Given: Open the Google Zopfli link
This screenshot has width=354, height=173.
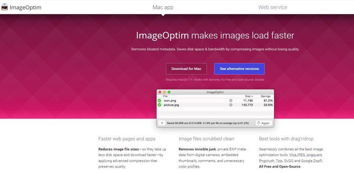Looking at the screenshot, I should [x=312, y=161].
